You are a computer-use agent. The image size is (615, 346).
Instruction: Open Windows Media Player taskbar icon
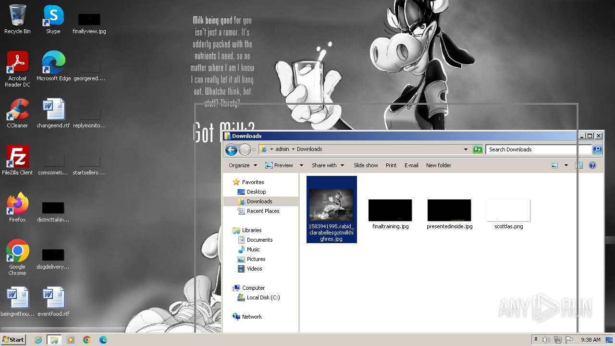point(71,340)
